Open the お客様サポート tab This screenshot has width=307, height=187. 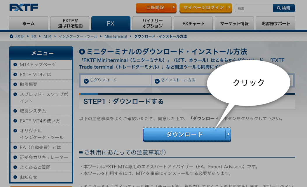275,23
